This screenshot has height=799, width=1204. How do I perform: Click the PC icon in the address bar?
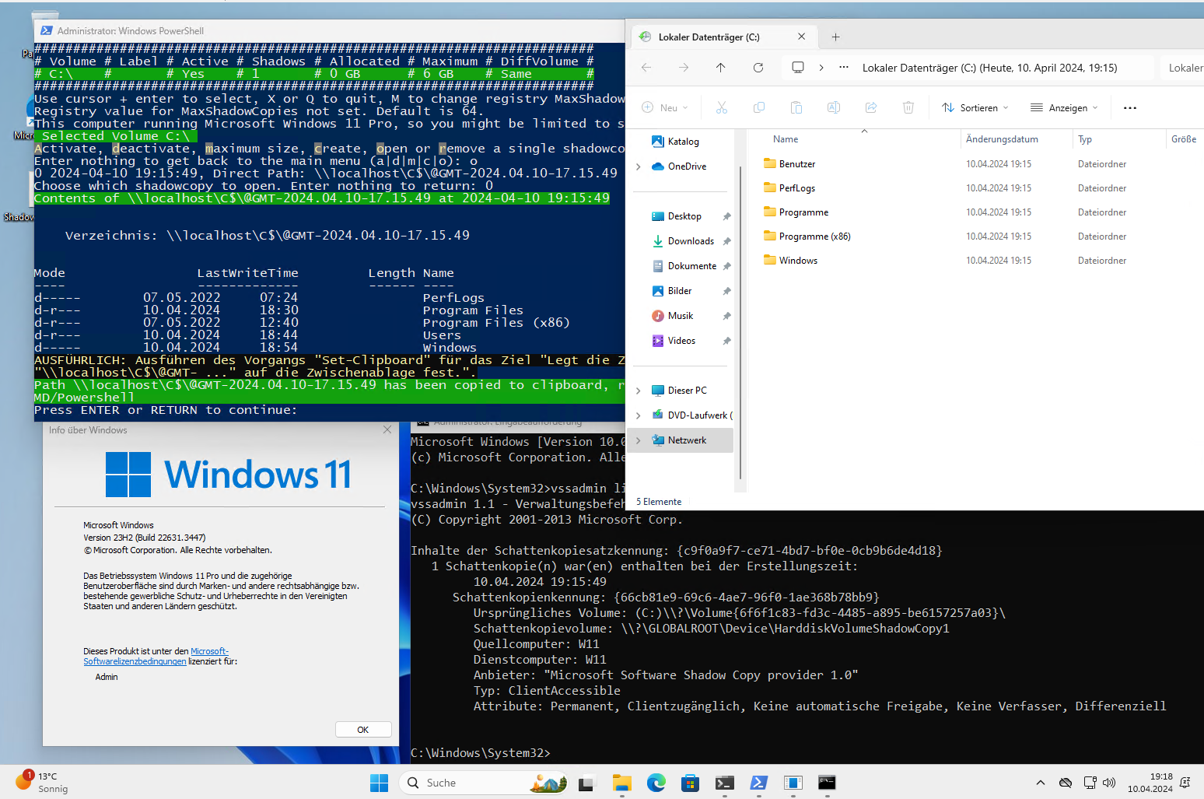(798, 68)
